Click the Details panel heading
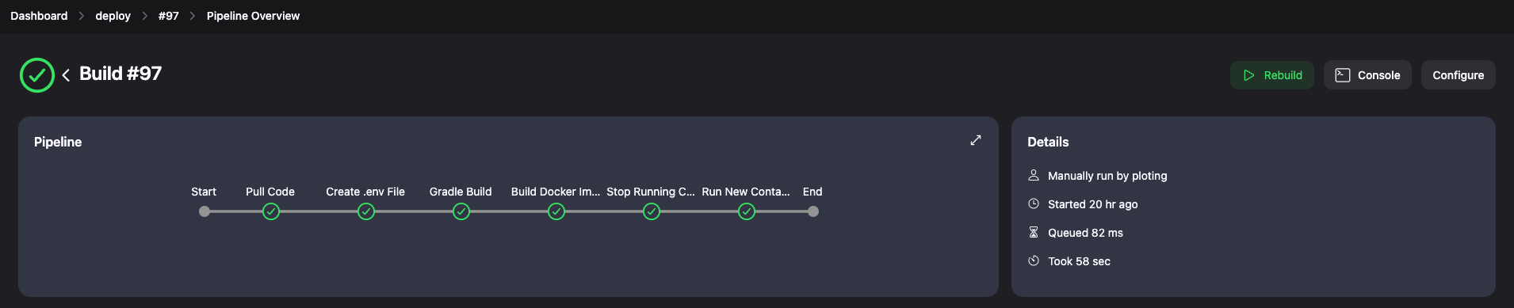1514x308 pixels. 1048,142
